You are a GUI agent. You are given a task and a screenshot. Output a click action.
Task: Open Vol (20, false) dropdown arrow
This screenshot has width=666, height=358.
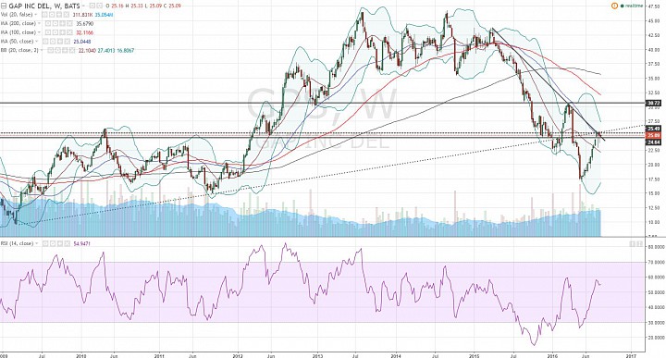point(36,15)
